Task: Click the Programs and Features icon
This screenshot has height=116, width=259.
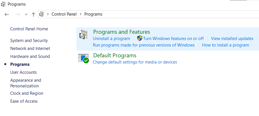Action: coord(84,34)
